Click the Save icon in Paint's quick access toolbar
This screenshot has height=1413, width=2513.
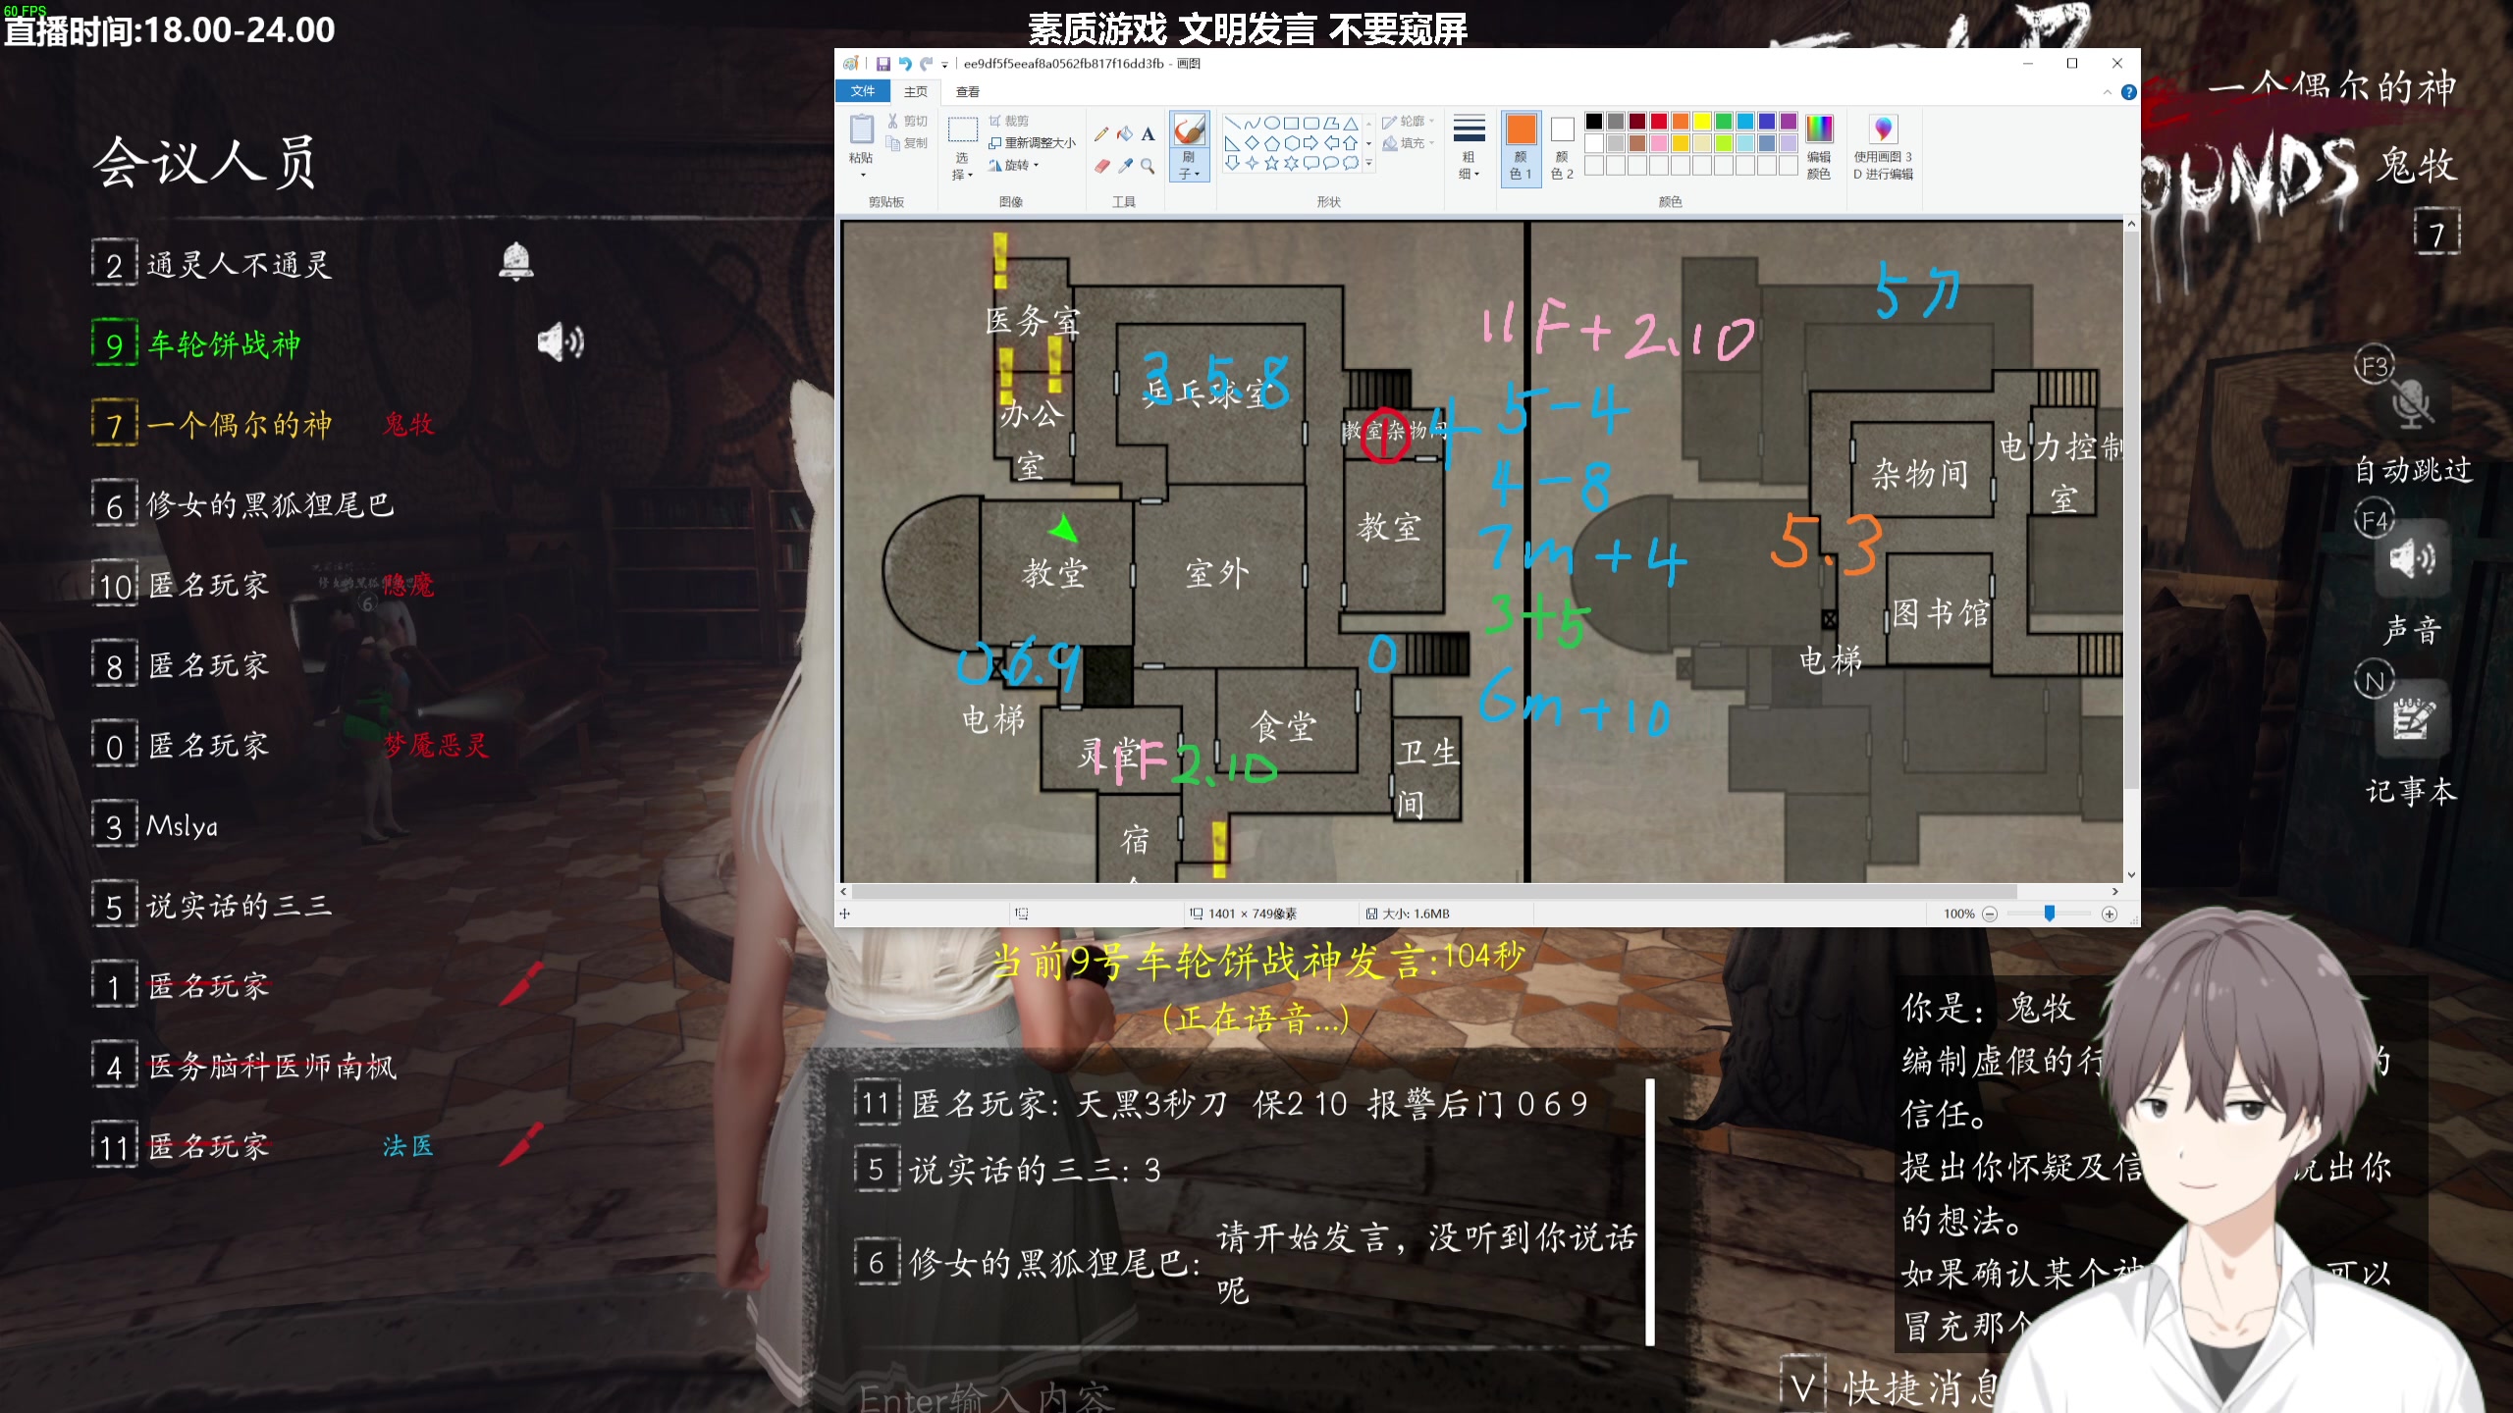pos(882,64)
